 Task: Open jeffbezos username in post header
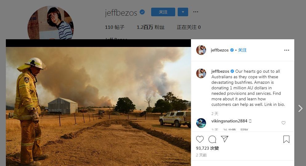[x=220, y=50]
